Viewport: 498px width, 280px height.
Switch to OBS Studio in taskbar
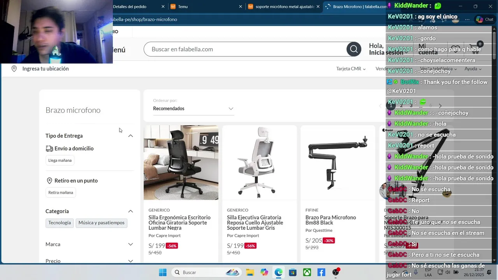tap(336, 272)
